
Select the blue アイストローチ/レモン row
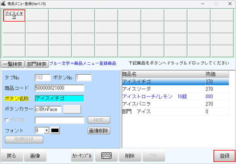tap(164, 97)
